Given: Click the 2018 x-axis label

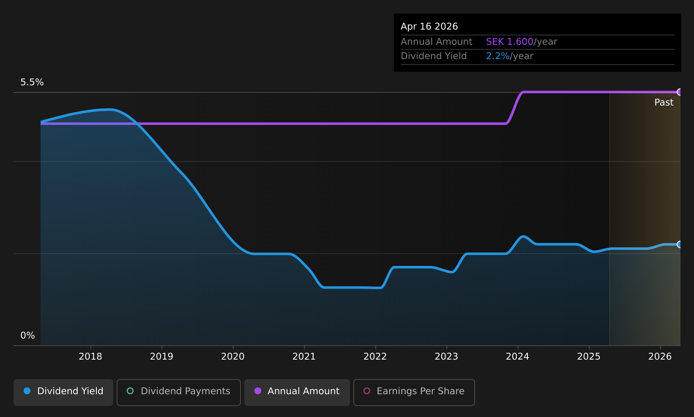Looking at the screenshot, I should (90, 357).
